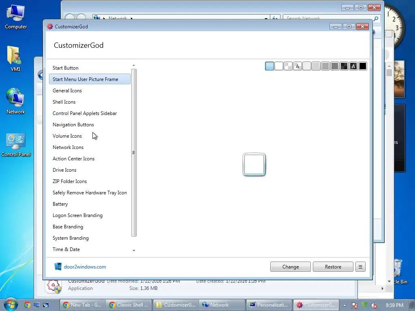Click the category list scroll down arrow
Screen dimensions: 415x311
coord(134,250)
